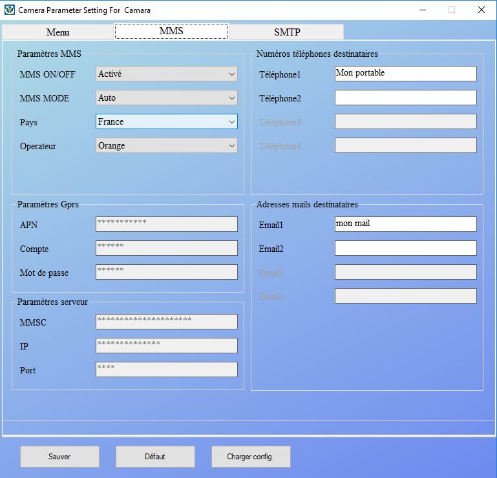This screenshot has width=497, height=478.
Task: Click the disabled Téléphone3 field
Action: [x=406, y=121]
